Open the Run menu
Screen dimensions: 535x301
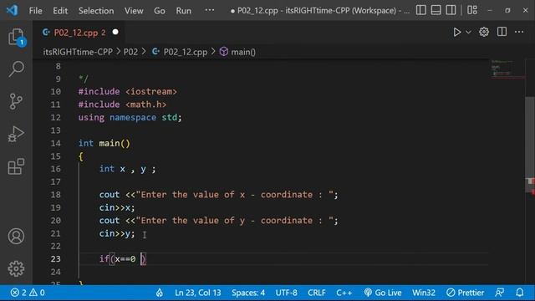(184, 11)
